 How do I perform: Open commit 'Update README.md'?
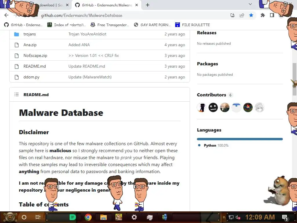coord(86,66)
